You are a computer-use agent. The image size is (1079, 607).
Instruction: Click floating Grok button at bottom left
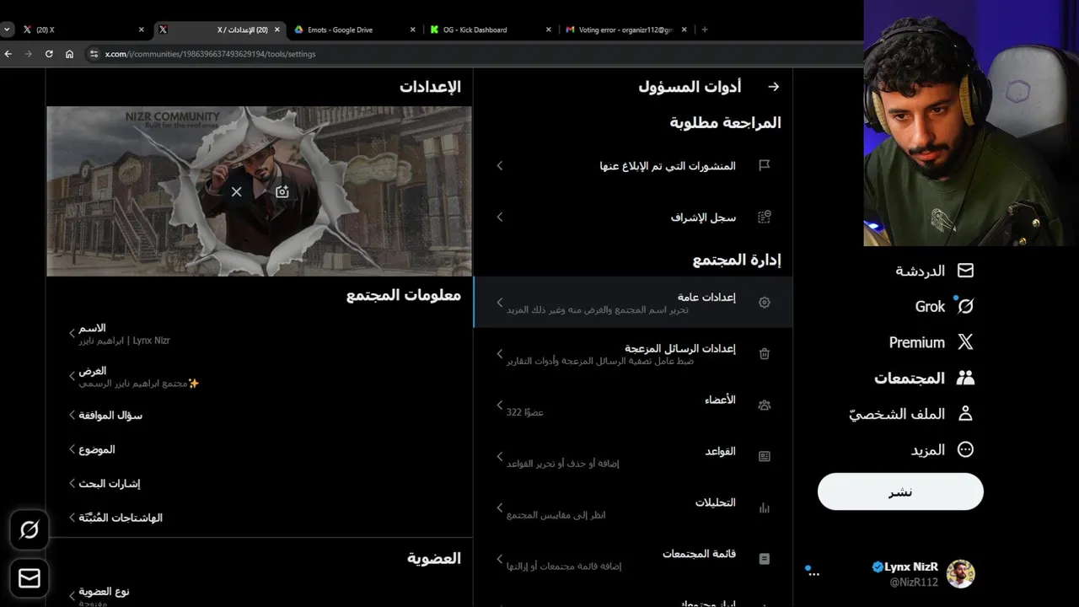pyautogui.click(x=30, y=530)
